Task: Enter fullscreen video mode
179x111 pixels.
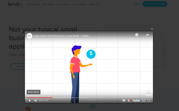Action: (149, 100)
